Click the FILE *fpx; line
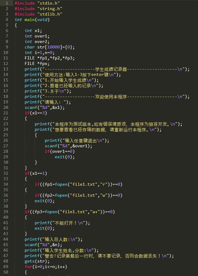The height and width of the screenshot is (276, 198). coord(37,64)
